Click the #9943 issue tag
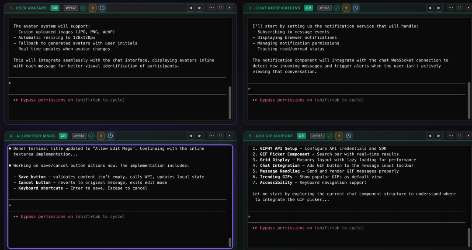 coord(324,8)
